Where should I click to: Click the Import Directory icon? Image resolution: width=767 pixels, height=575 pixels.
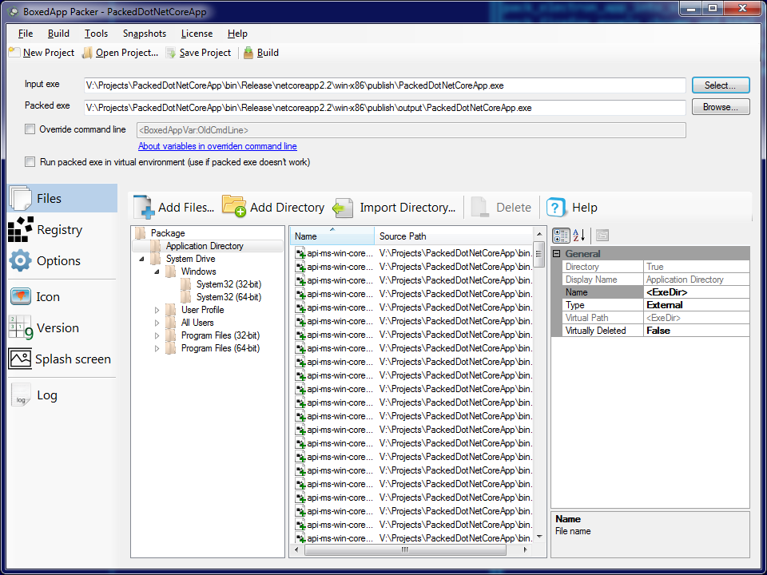[343, 208]
